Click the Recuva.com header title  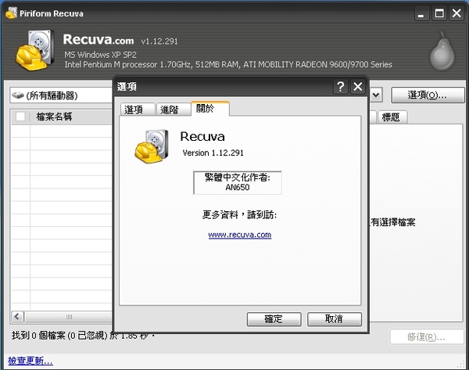click(98, 40)
